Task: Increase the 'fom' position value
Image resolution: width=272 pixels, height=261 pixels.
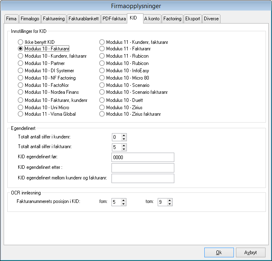Action: [x=123, y=201]
